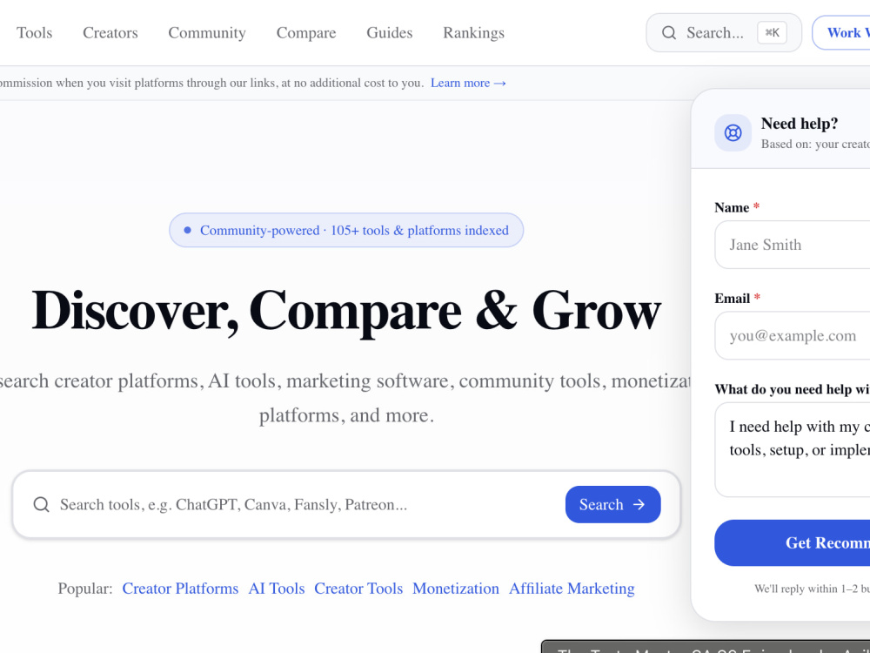The image size is (870, 653).
Task: Open the Monetization popular link
Action: click(456, 588)
